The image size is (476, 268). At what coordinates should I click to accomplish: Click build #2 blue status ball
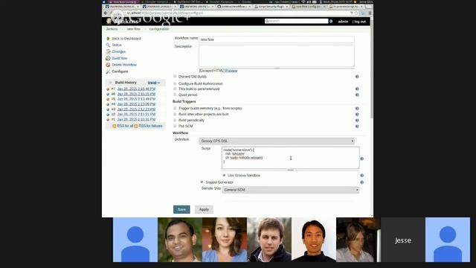click(x=108, y=115)
